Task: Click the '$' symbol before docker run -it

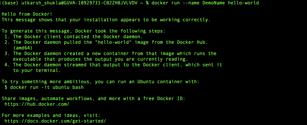Action: coord(6,87)
